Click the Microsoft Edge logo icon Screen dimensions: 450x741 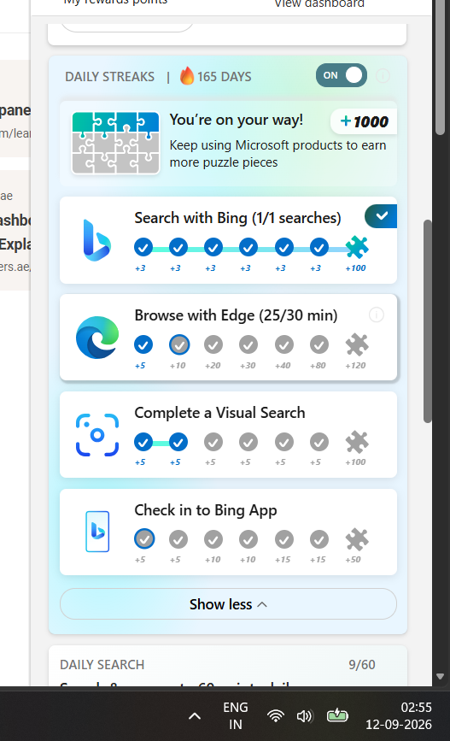[97, 338]
